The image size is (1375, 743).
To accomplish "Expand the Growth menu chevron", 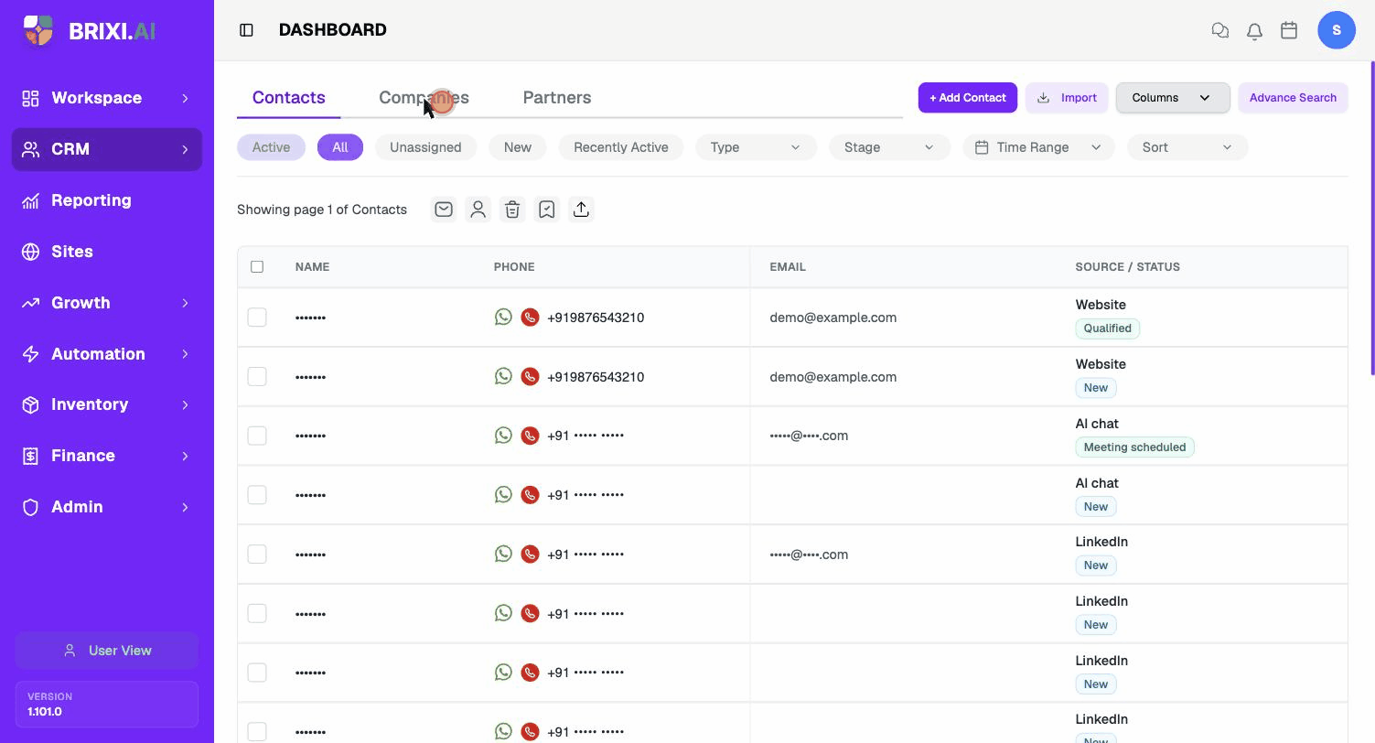I will point(185,303).
